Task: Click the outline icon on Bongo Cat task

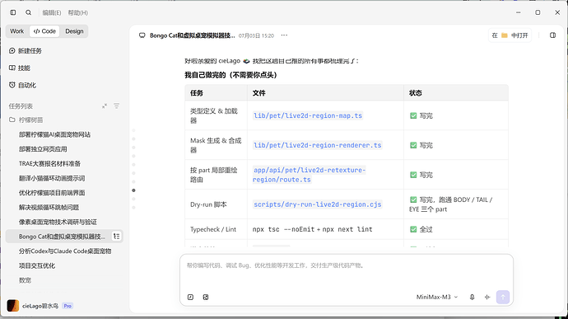Action: pyautogui.click(x=117, y=237)
